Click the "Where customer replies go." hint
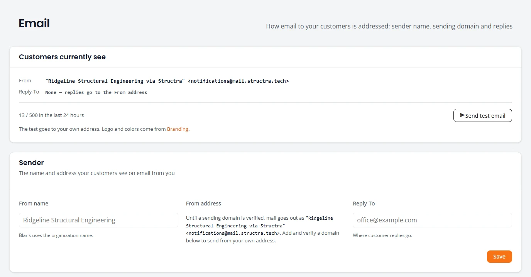Viewport: 531px width, 277px height. 382,235
